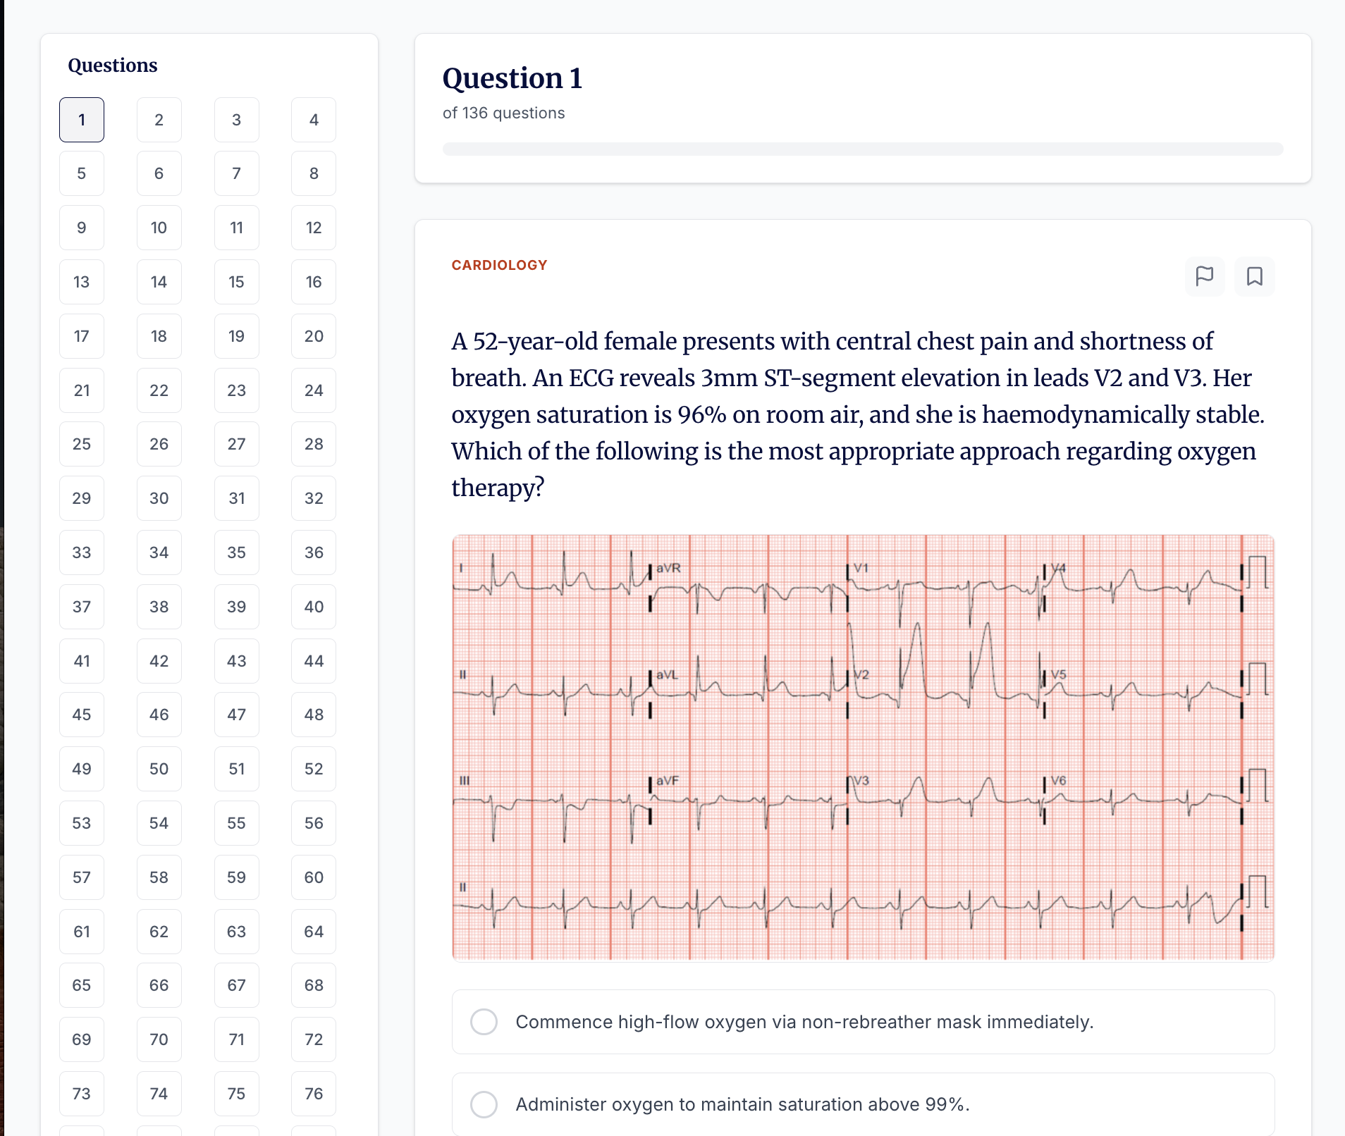This screenshot has height=1136, width=1345.
Task: Navigate to question 12
Action: click(x=314, y=228)
